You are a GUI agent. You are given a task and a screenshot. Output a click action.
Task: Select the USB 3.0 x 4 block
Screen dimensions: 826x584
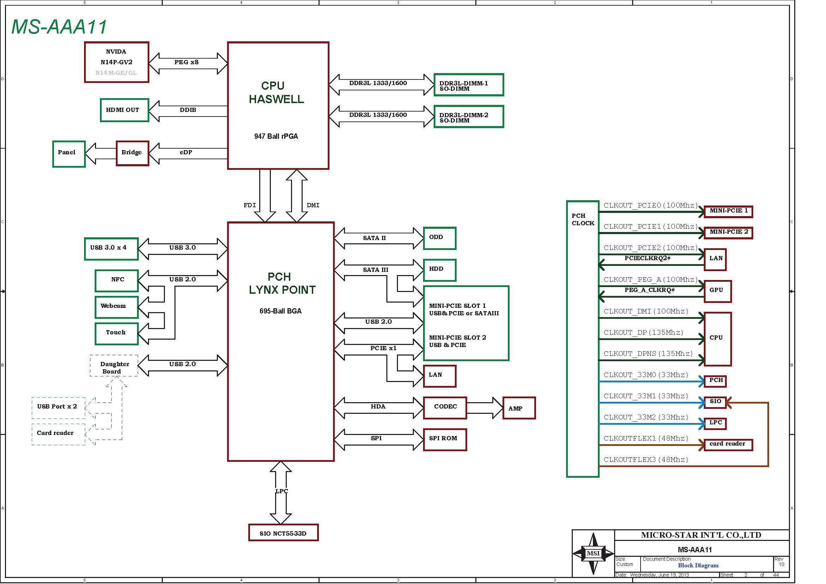(x=111, y=249)
